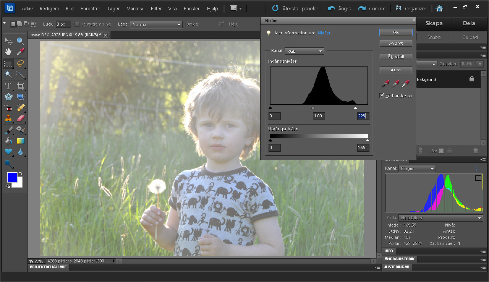Click the blue foreground color swatch

pos(12,177)
